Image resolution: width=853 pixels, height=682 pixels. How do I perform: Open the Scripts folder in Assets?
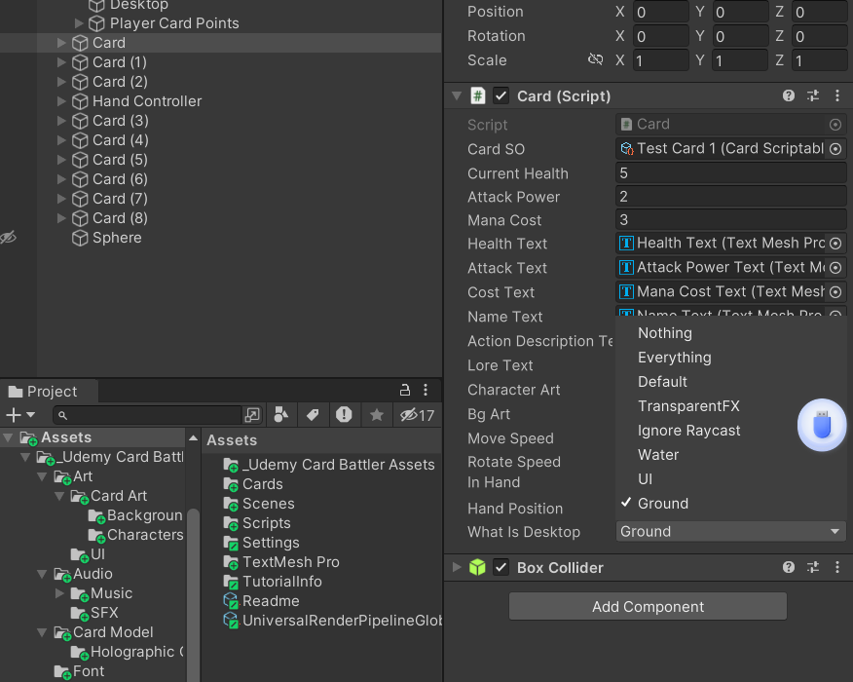267,523
